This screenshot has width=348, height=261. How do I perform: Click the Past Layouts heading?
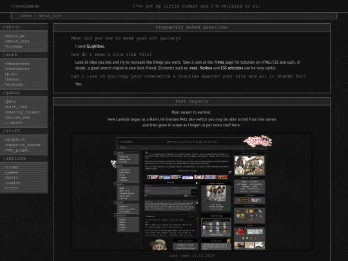click(192, 101)
